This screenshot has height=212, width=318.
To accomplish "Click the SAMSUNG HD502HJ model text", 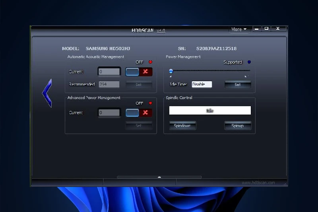I will click(108, 49).
